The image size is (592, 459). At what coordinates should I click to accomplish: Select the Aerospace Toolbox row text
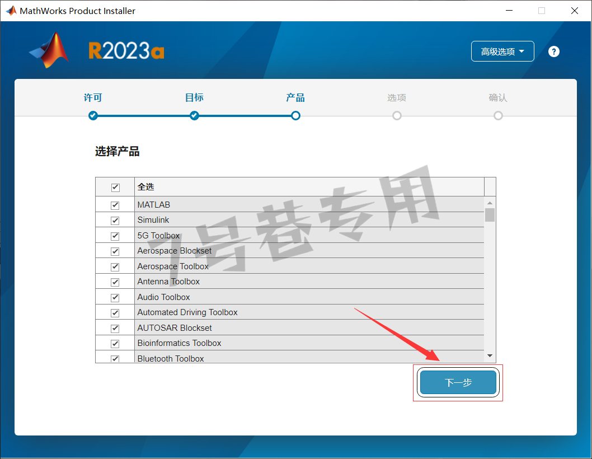[x=173, y=266]
